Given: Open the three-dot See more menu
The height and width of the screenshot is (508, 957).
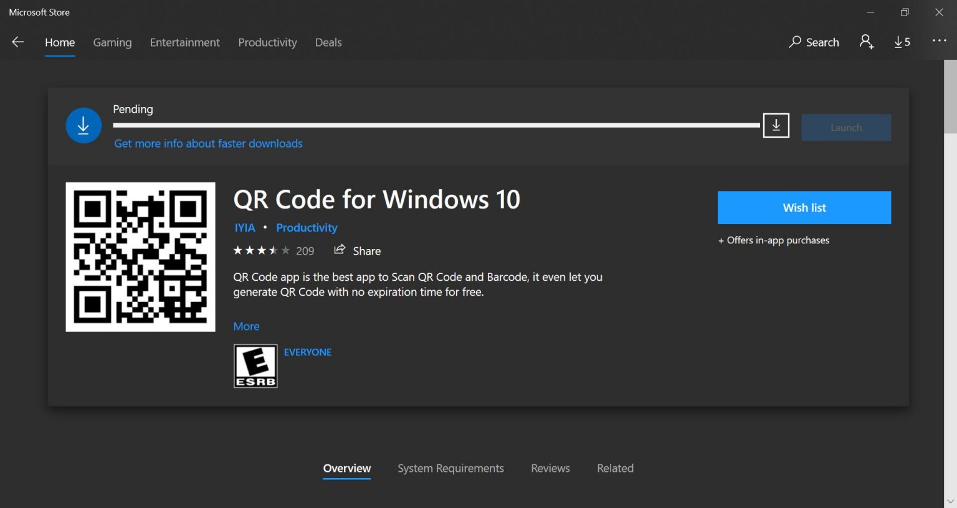Looking at the screenshot, I should pyautogui.click(x=939, y=41).
